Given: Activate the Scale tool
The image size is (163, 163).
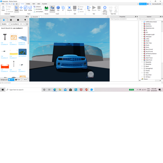Looking at the screenshot, I should click(x=25, y=8).
